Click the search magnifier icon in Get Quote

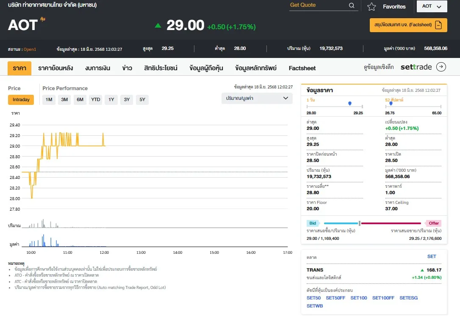click(352, 5)
